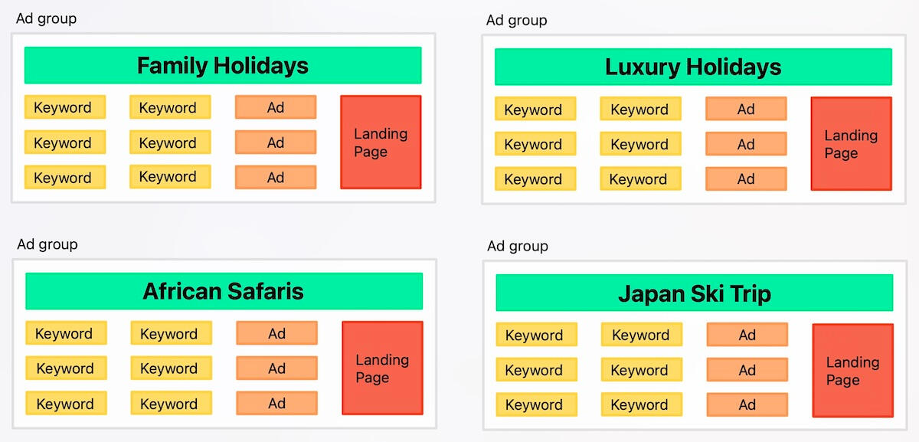Click the Family Holidays header bar
The image size is (919, 442).
[x=223, y=65]
